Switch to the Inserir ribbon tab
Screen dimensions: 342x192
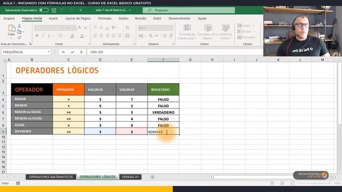point(53,19)
